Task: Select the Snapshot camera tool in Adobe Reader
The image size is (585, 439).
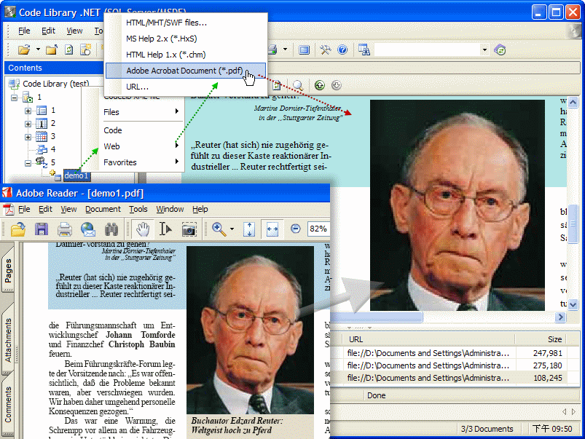Action: tap(189, 229)
